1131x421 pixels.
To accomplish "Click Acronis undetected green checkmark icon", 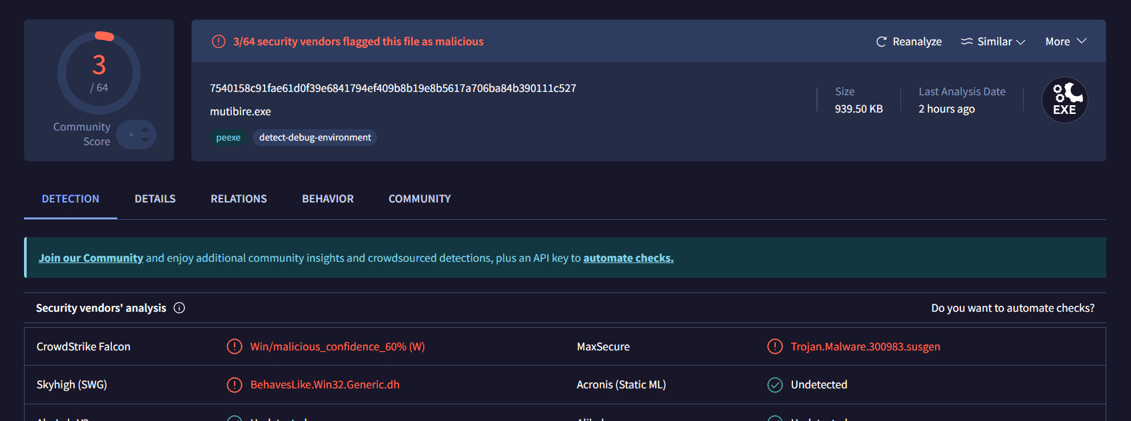I will [x=774, y=384].
